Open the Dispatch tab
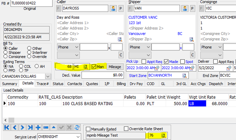Image resolution: width=236 pixels, height=140 pixels. pyautogui.click(x=216, y=84)
